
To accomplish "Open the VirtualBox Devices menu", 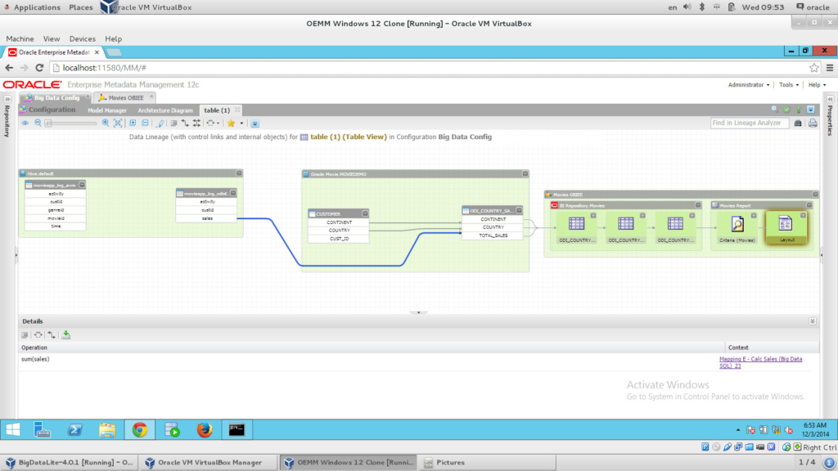I will pyautogui.click(x=83, y=39).
